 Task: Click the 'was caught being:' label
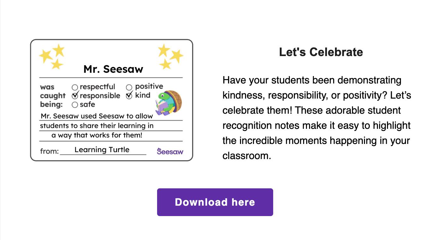coord(53,95)
